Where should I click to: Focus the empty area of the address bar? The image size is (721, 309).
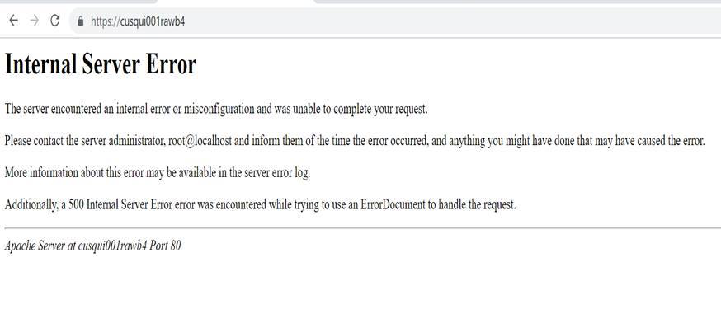click(450, 21)
